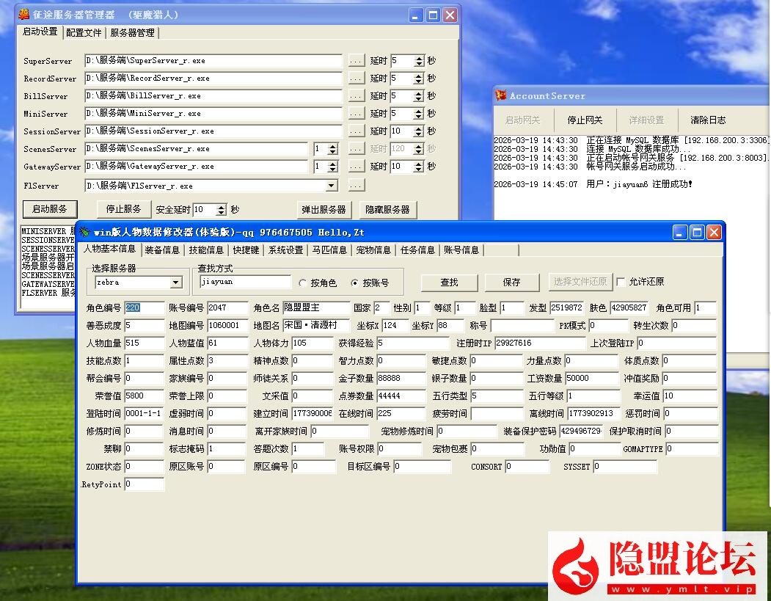Click the AccountServer window title bar icon
This screenshot has width=771, height=601.
500,95
